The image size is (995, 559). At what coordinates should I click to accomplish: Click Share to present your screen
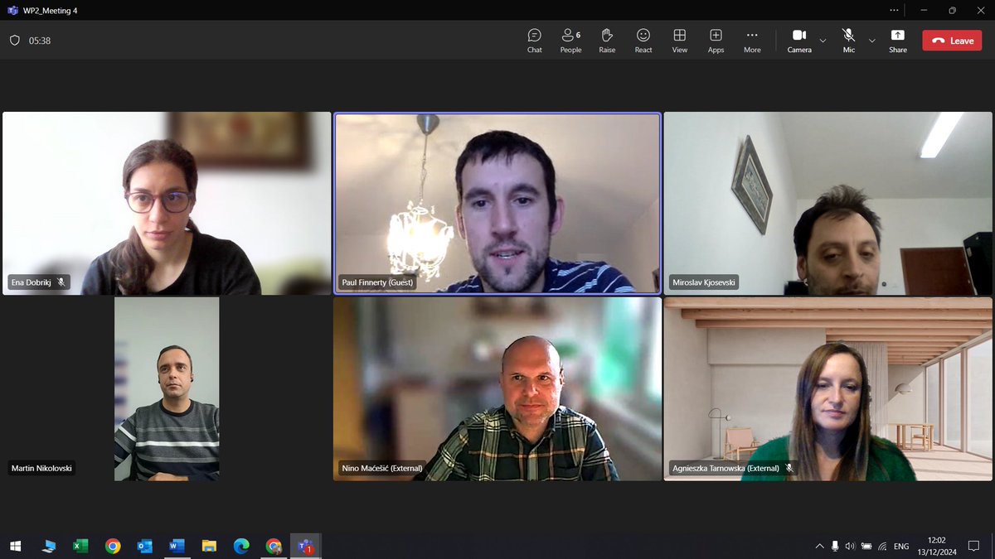coord(898,40)
